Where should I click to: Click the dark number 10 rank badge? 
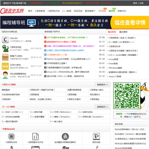pos(45,76)
